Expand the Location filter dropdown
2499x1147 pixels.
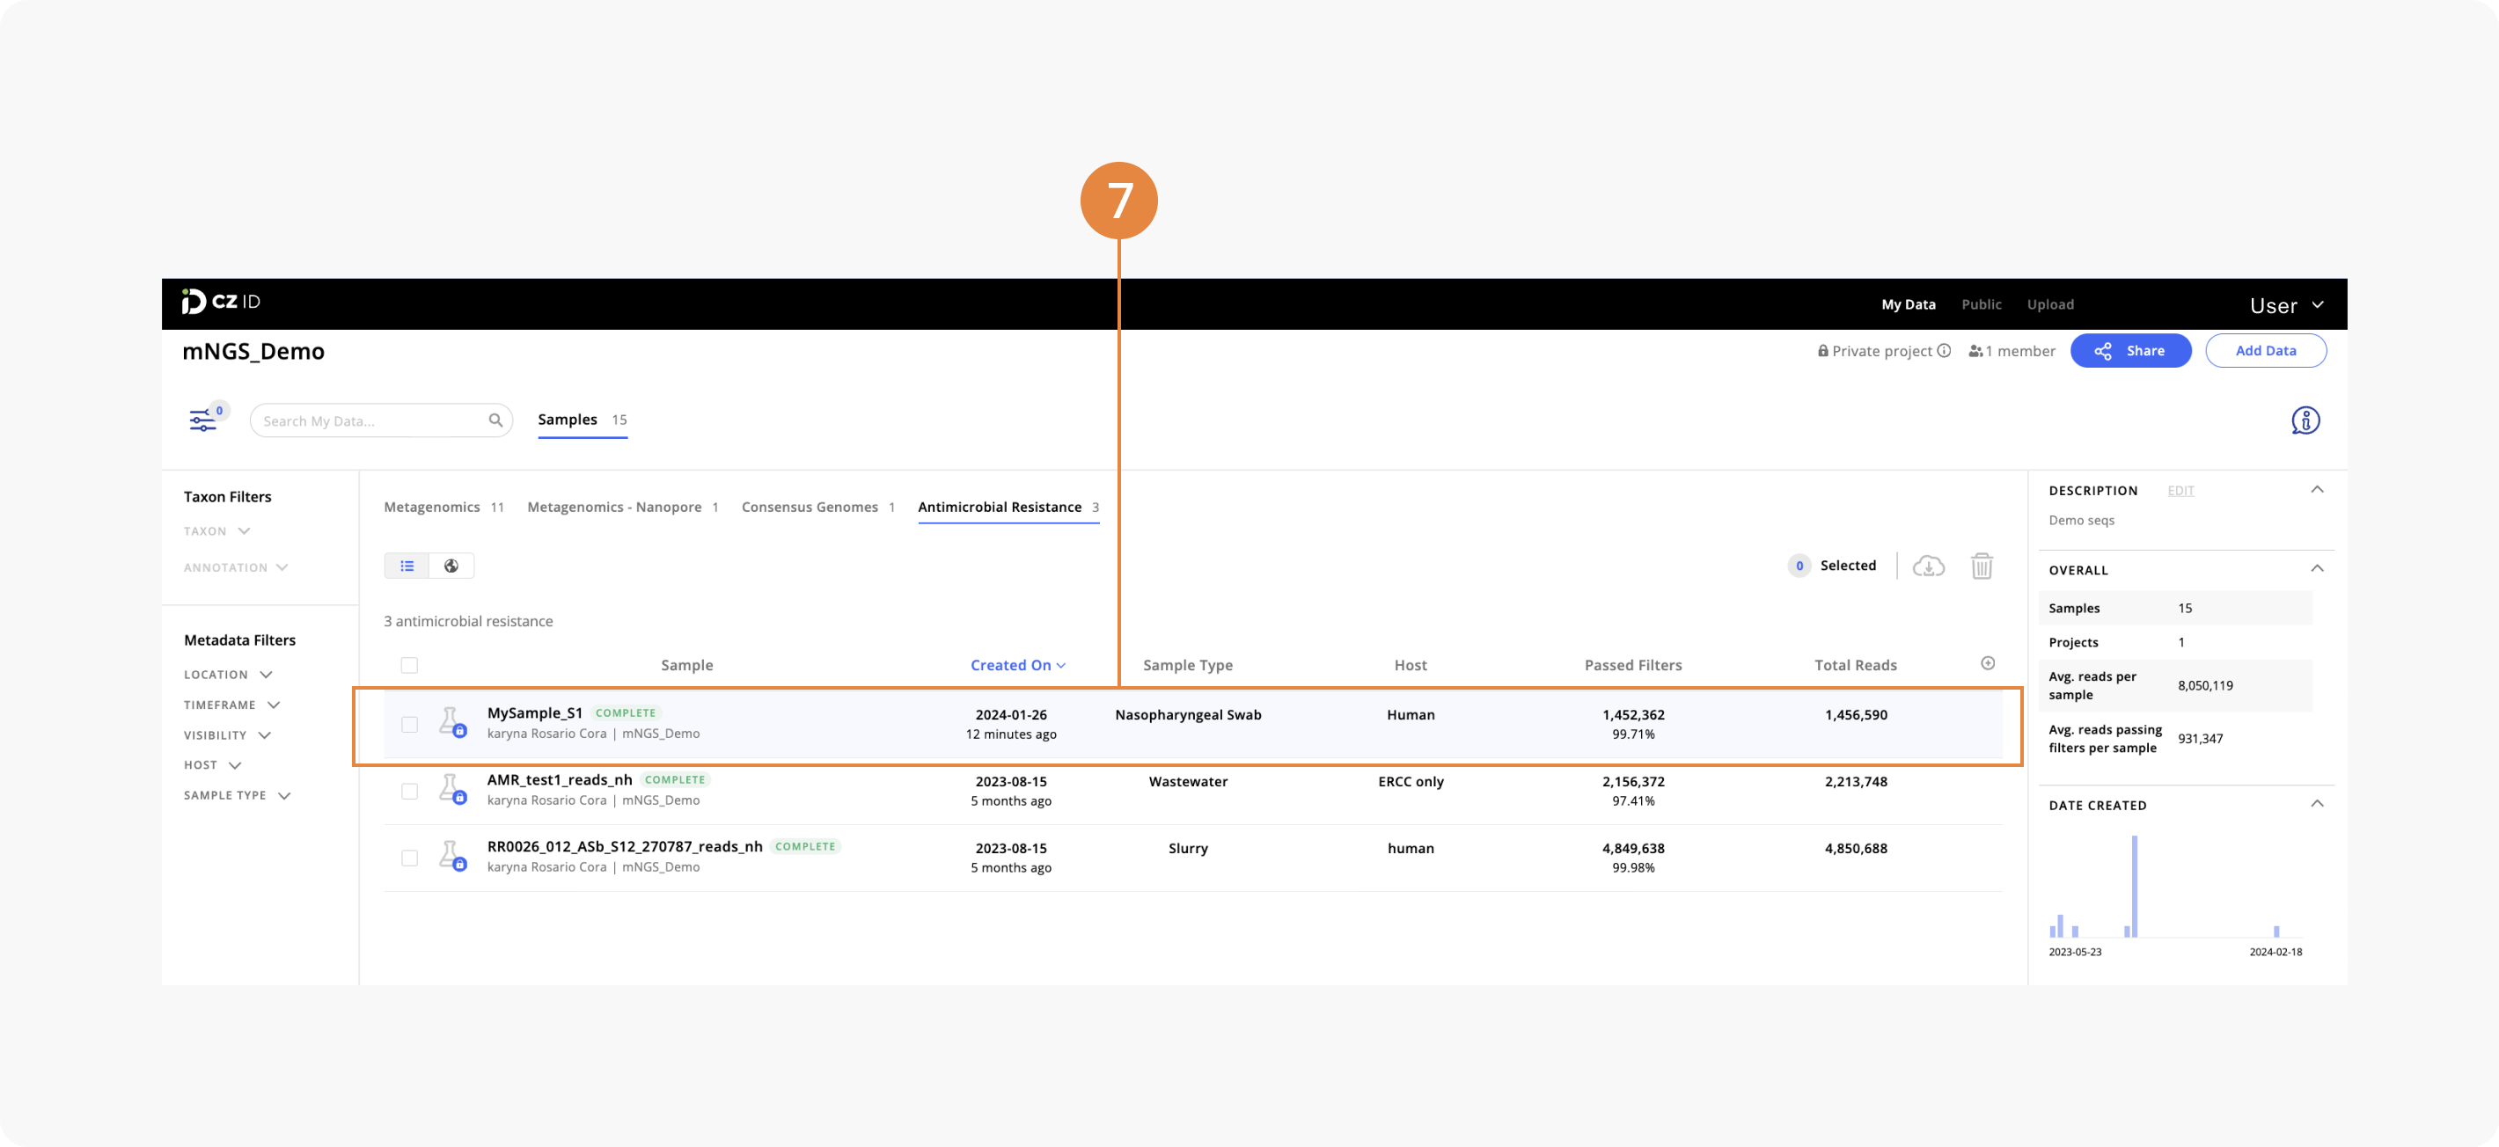[x=228, y=675]
